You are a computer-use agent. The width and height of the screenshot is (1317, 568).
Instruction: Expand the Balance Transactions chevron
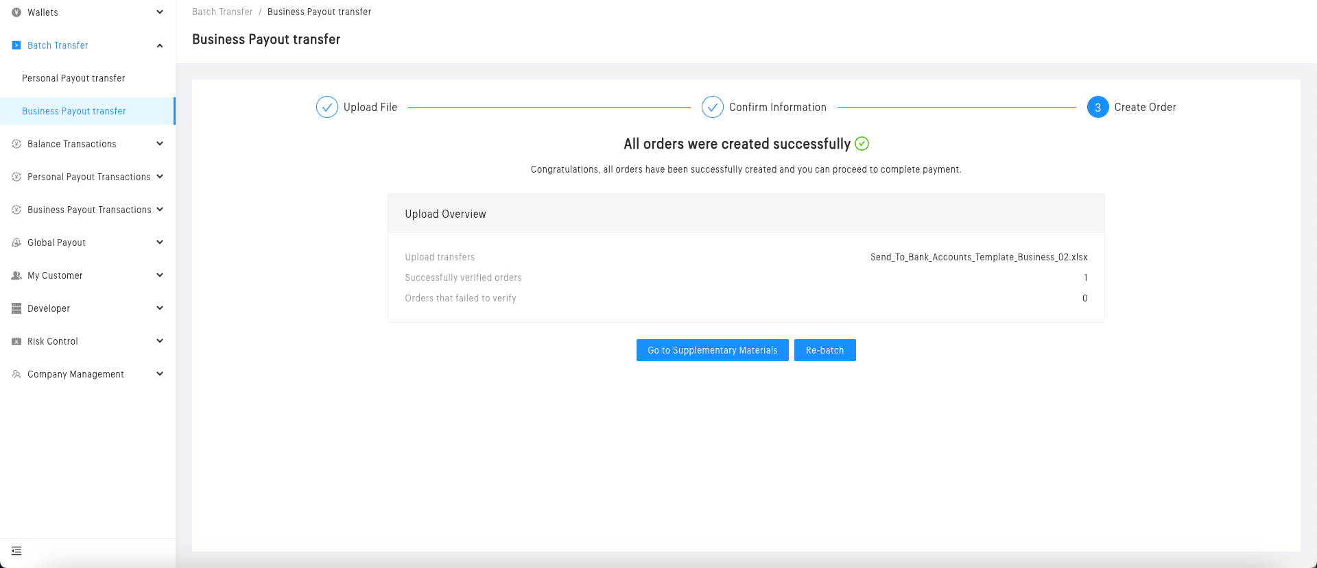coord(160,144)
